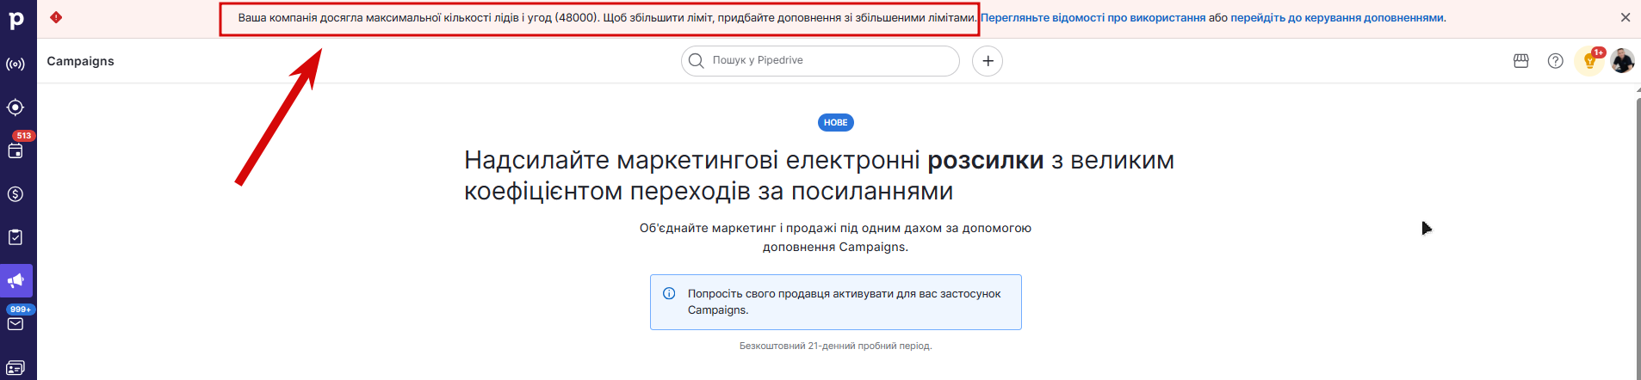Open Activities calendar icon with 513 badge
This screenshot has height=380, width=1641.
point(15,150)
